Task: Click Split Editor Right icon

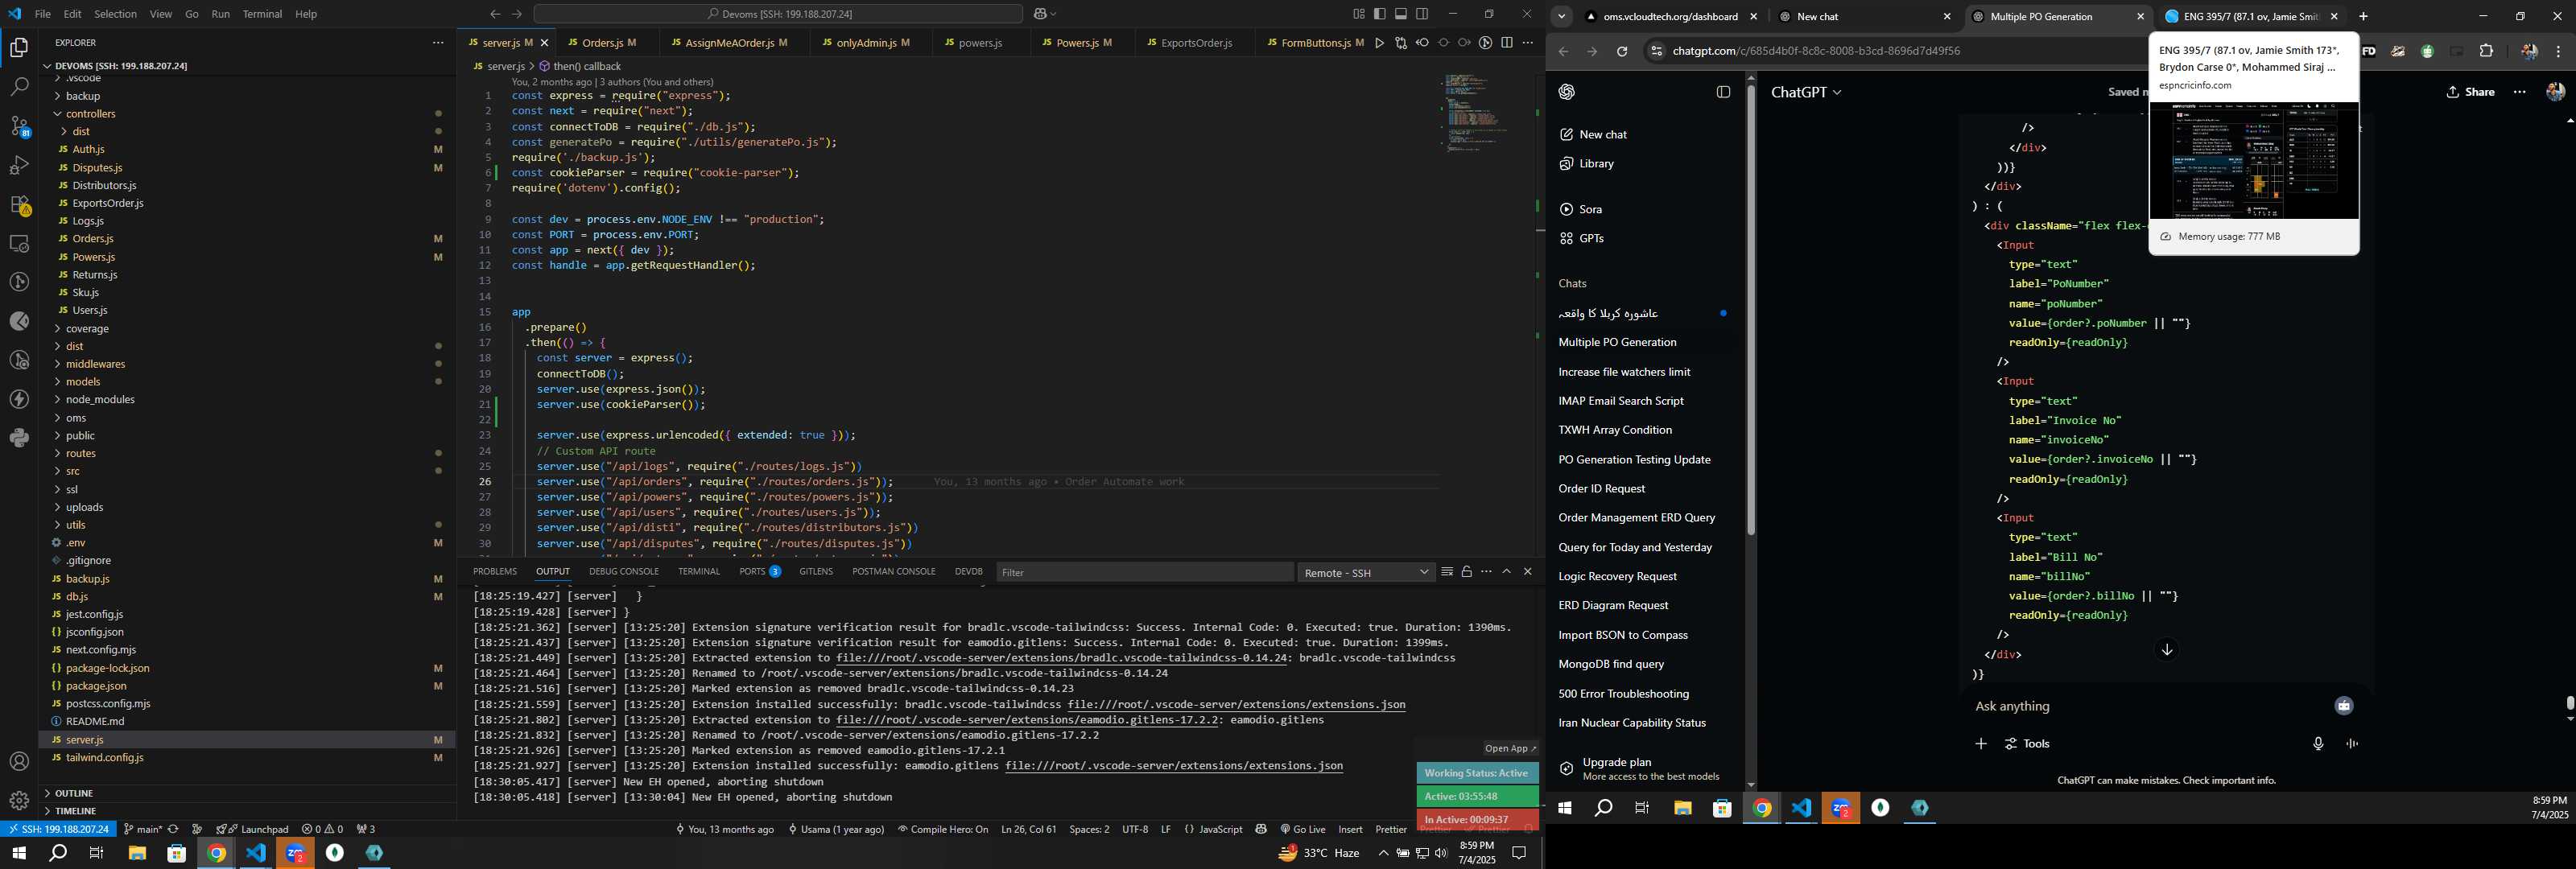Action: [1507, 43]
